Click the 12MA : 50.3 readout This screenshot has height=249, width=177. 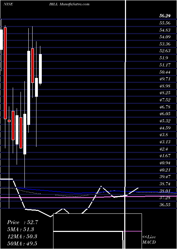click(x=22, y=236)
